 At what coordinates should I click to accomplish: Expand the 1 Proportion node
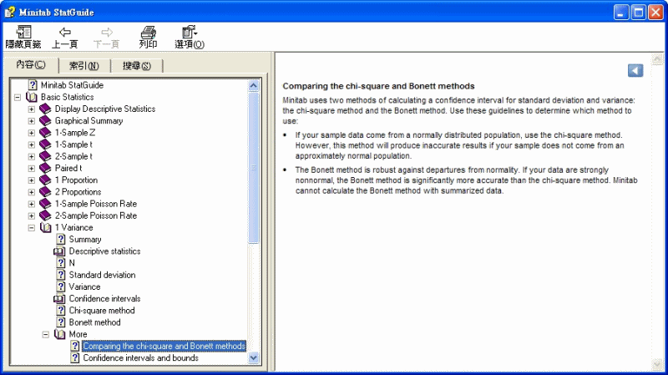(x=32, y=180)
